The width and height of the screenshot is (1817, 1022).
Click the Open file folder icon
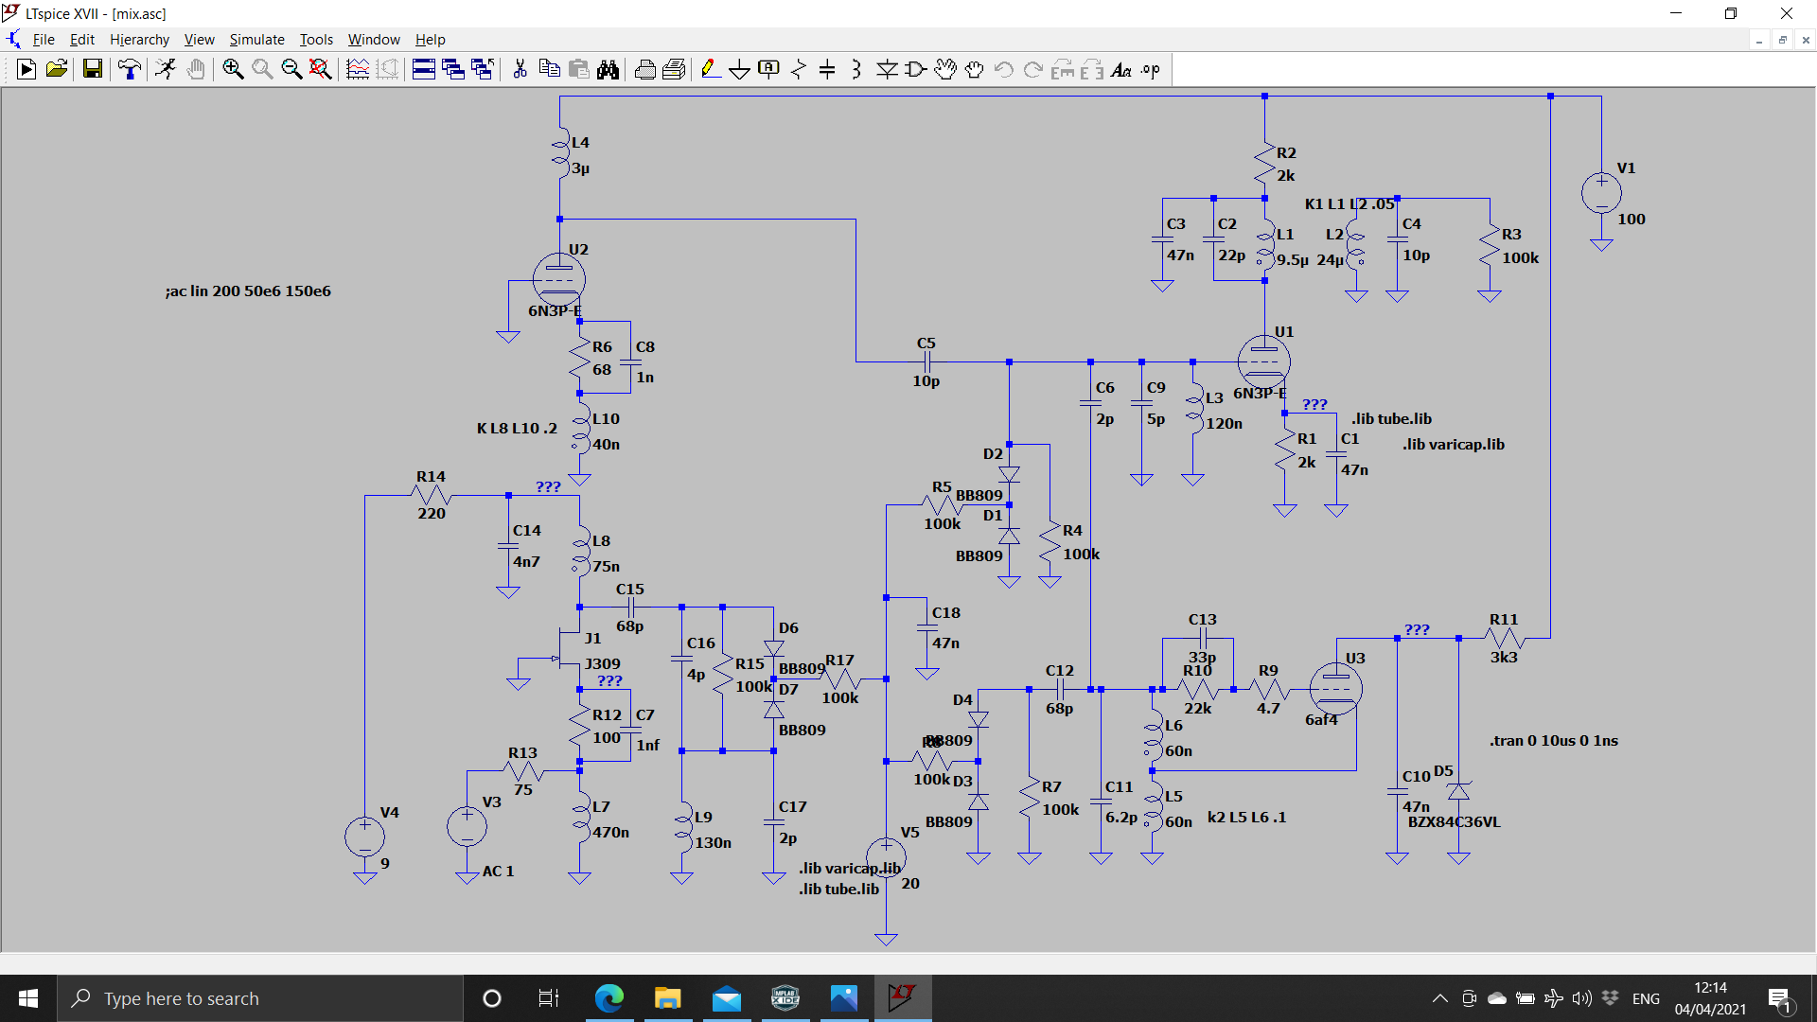[x=57, y=69]
